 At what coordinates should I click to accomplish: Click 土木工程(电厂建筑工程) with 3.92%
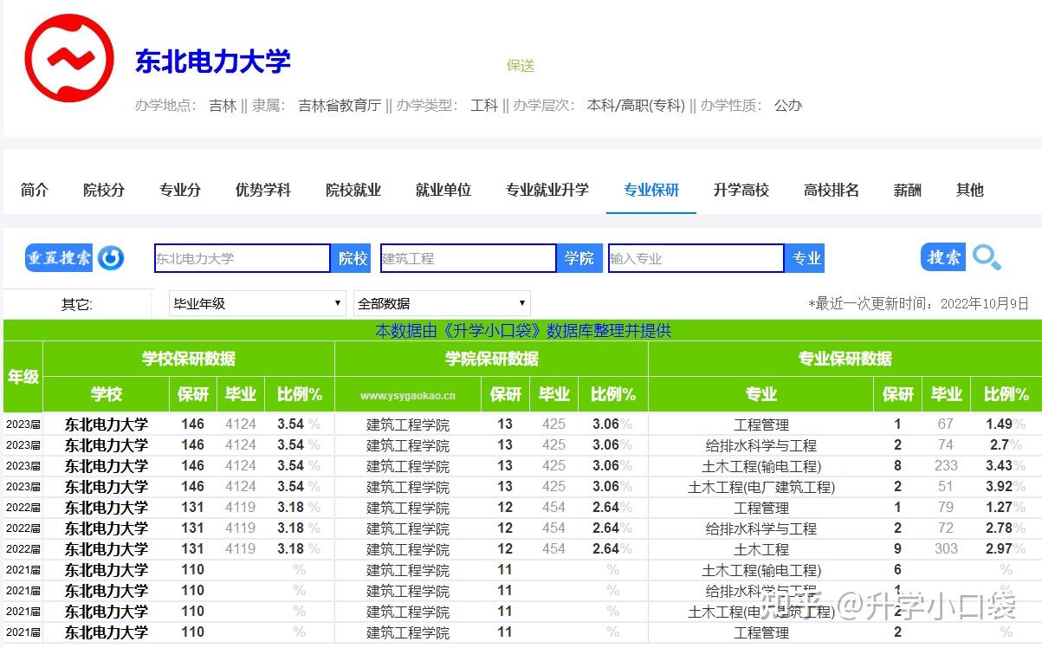[761, 487]
